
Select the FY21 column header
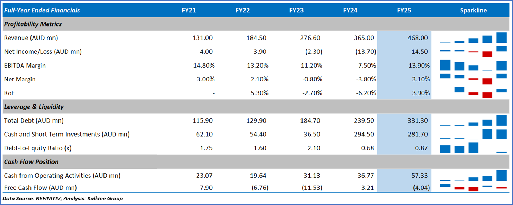click(x=189, y=10)
